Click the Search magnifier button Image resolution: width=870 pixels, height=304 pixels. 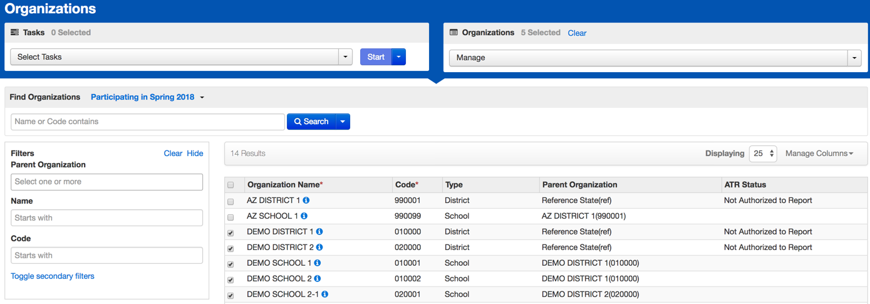point(311,122)
